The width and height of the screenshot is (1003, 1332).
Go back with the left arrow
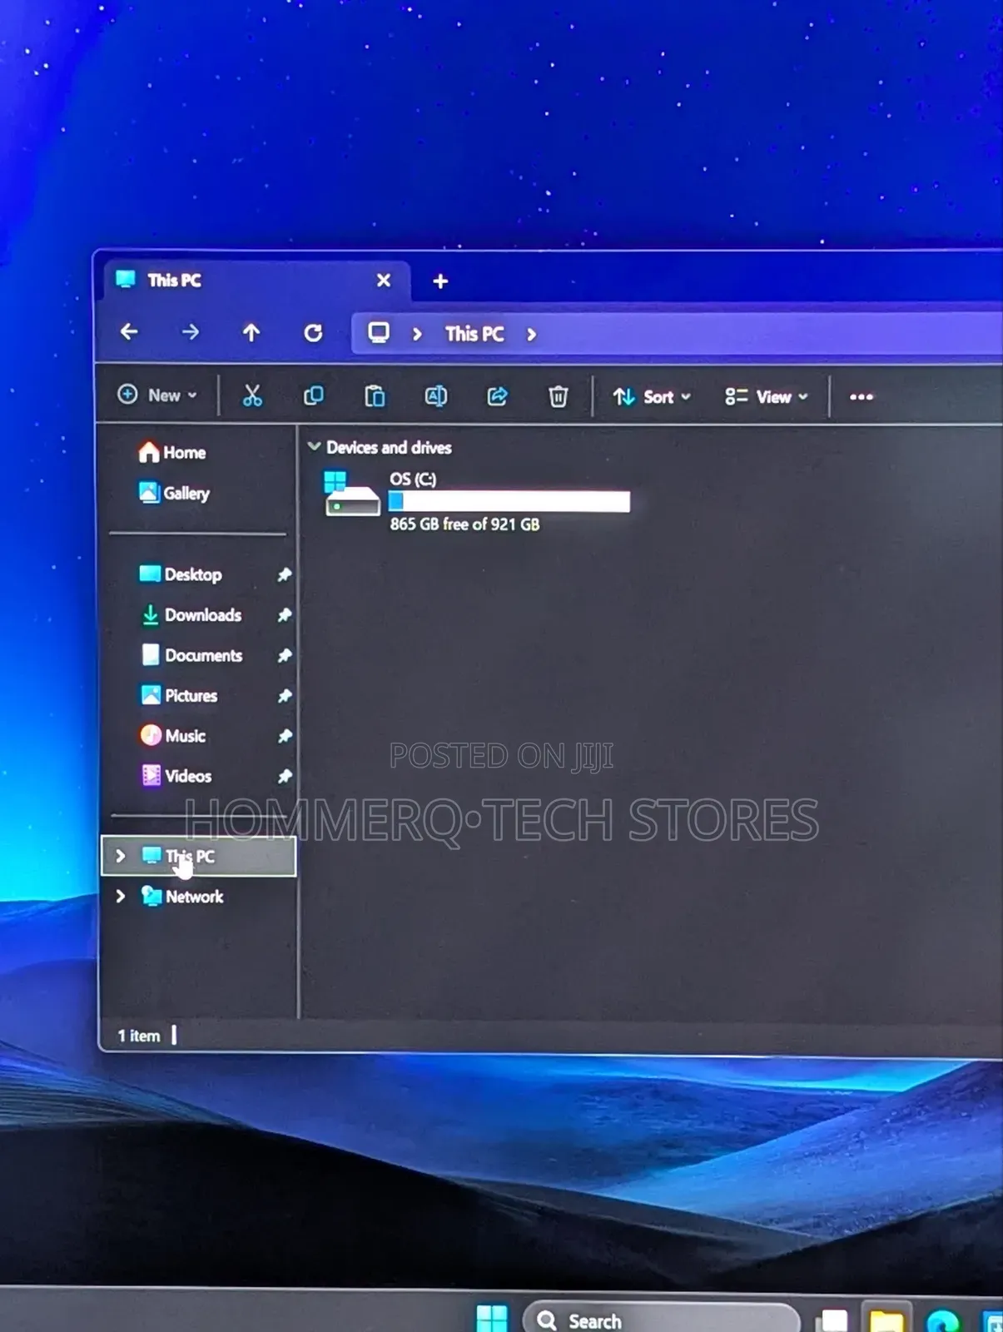click(x=129, y=332)
